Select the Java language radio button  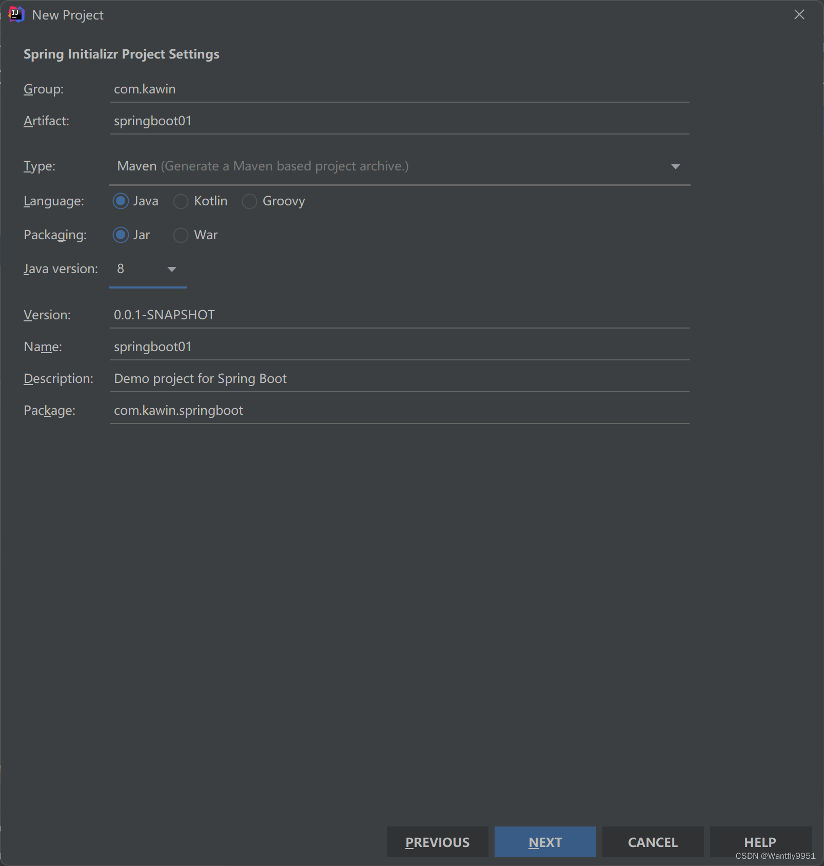(121, 201)
